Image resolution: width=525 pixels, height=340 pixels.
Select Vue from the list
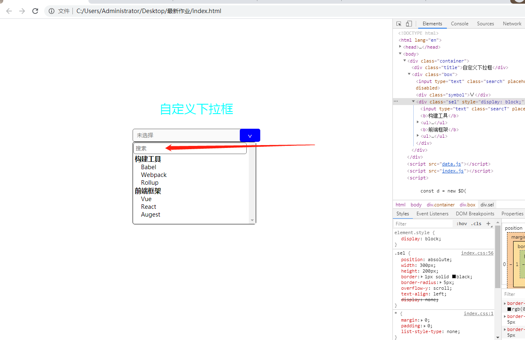(146, 199)
